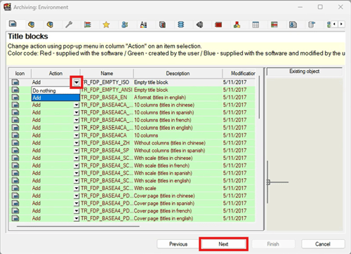351x254 pixels.
Task: Open Action dropdown for Cover page (titles in english)
Action: [x=77, y=218]
